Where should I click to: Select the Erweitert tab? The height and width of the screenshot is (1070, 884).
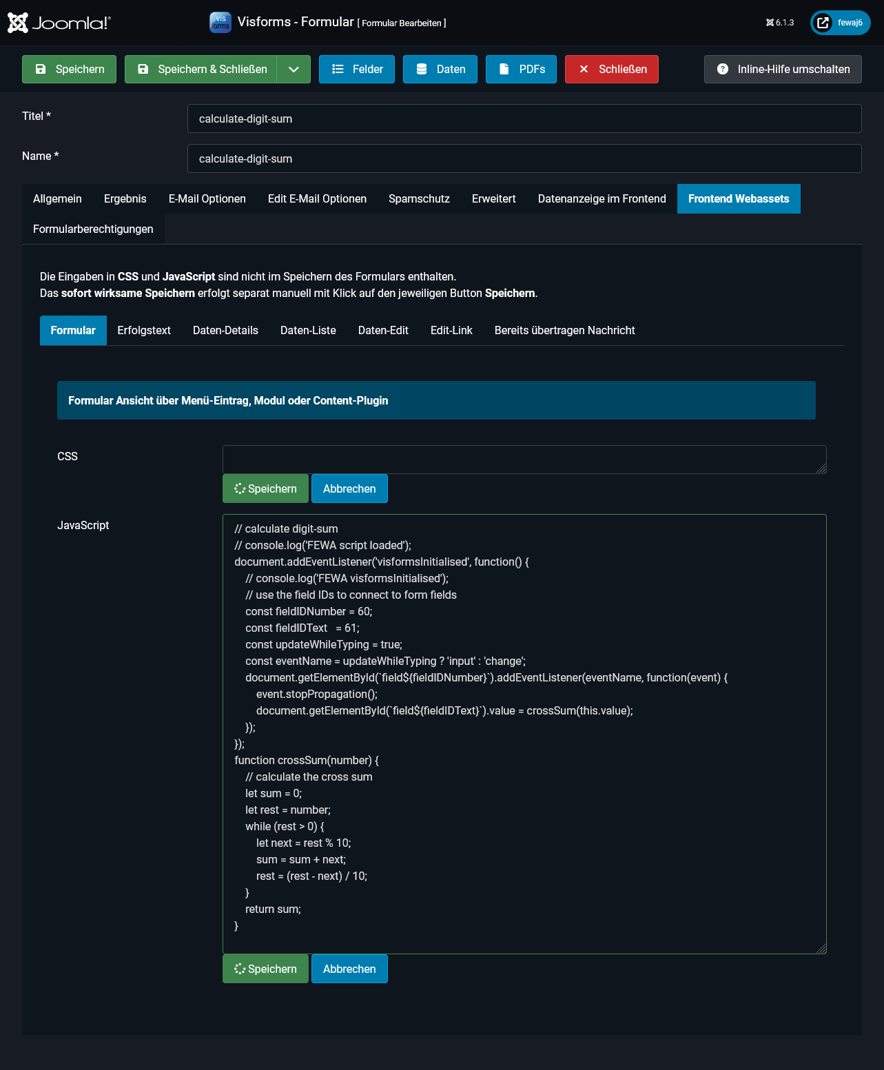click(494, 198)
